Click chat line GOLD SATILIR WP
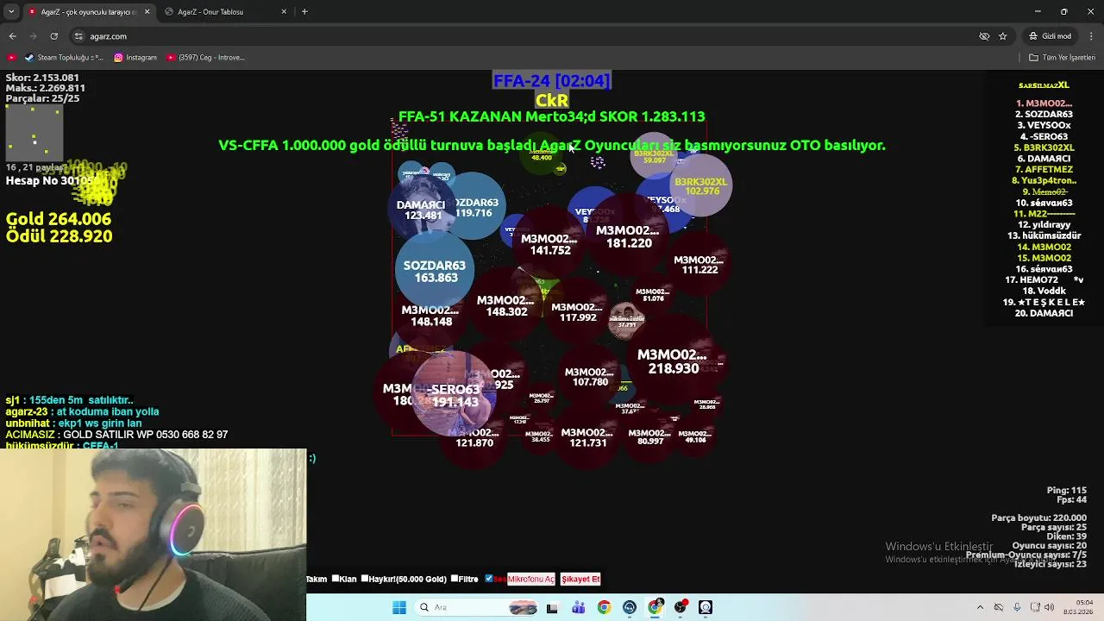Viewport: 1104px width, 621px height. pos(116,435)
